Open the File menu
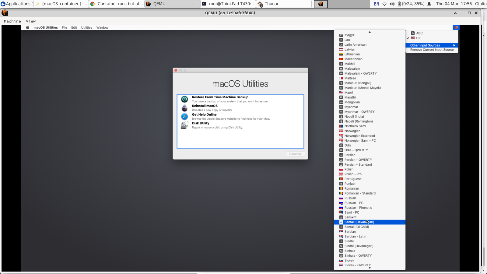This screenshot has width=487, height=274. tap(65, 27)
